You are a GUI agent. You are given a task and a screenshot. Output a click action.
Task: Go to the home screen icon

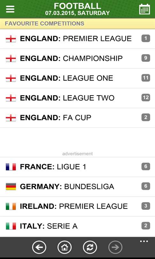64,247
